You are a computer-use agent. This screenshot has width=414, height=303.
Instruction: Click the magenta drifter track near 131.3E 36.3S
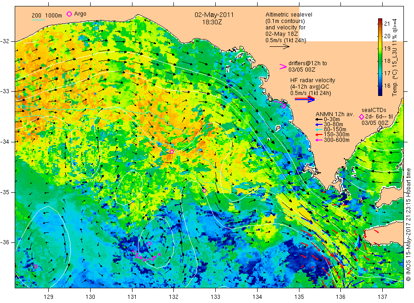(x=147, y=256)
